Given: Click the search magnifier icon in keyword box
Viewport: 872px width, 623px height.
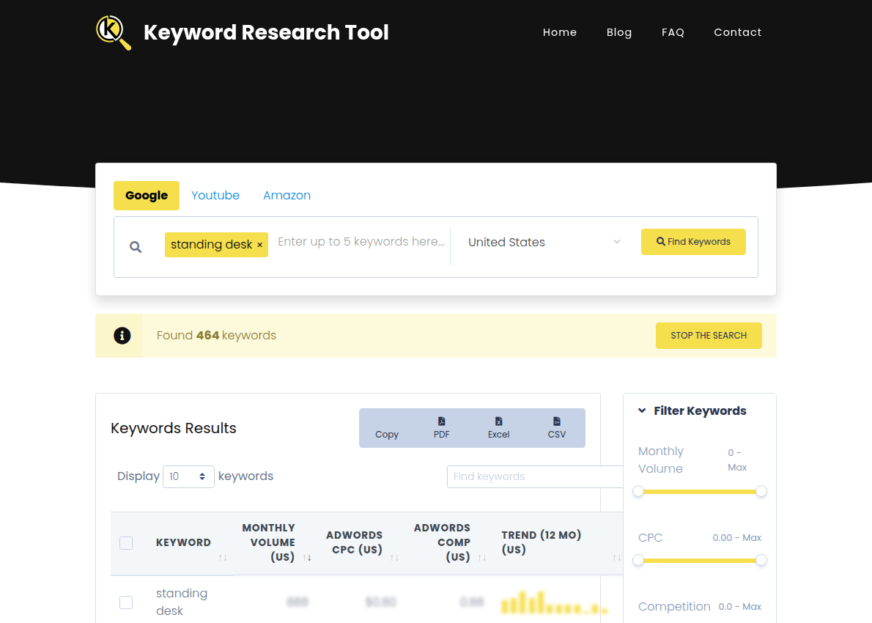Looking at the screenshot, I should pos(135,246).
